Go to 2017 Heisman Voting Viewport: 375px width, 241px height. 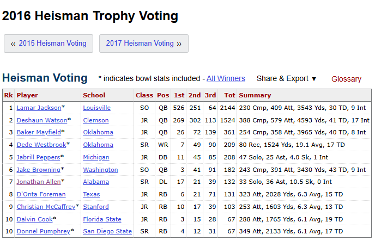[144, 44]
